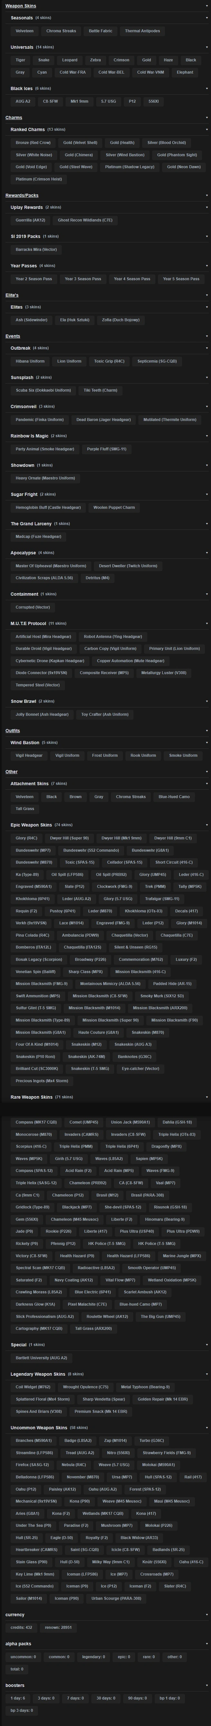Select the Crimson universal skin
Screen dimensions: 211x1726
(x=122, y=60)
